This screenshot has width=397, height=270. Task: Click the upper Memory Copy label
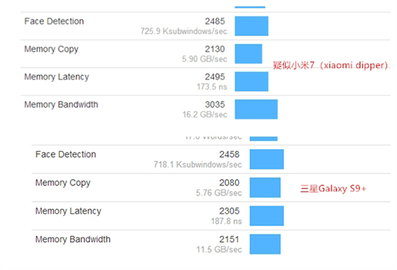(x=51, y=49)
